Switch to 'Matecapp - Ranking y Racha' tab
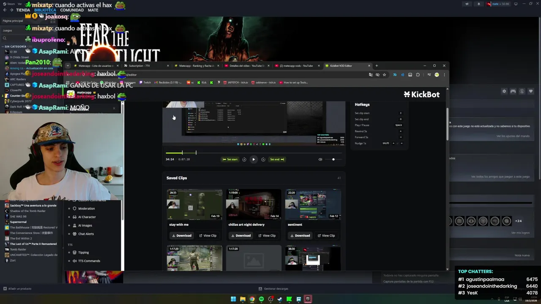 (196, 66)
